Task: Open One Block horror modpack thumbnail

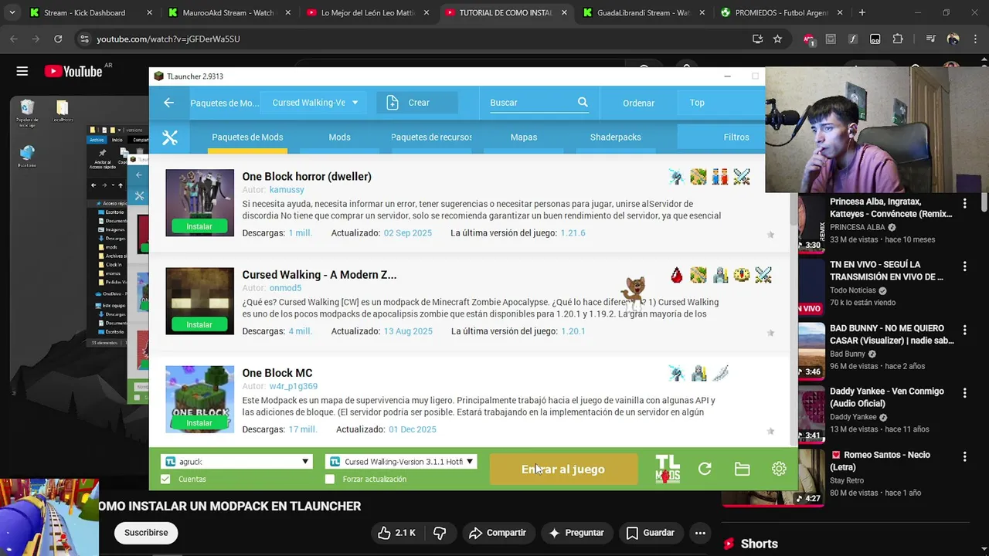Action: coord(199,202)
